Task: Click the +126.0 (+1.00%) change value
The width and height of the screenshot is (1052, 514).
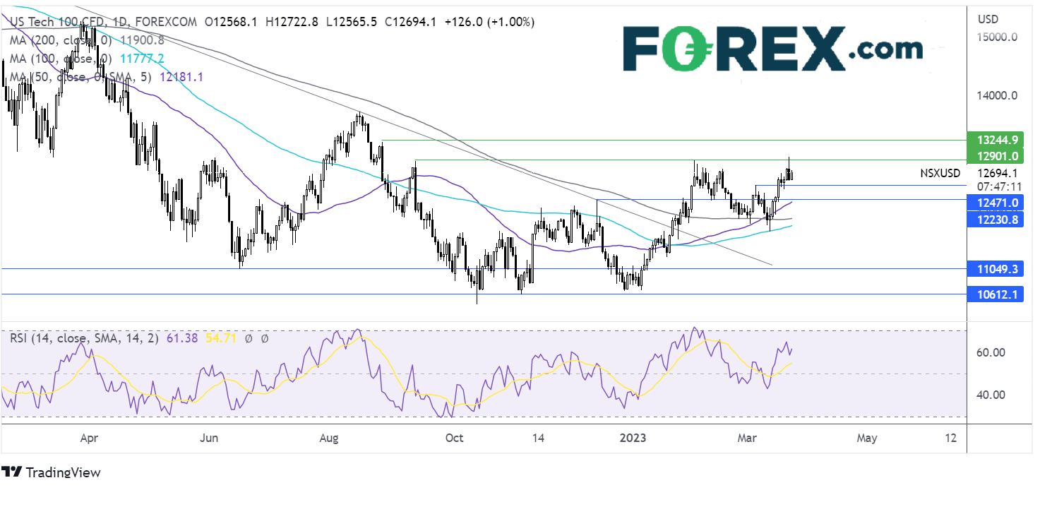Action: point(490,22)
